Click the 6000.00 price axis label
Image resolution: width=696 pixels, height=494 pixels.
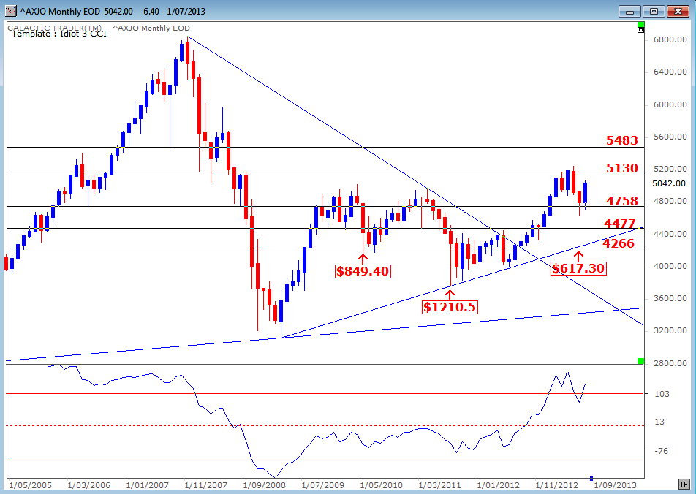(670, 104)
